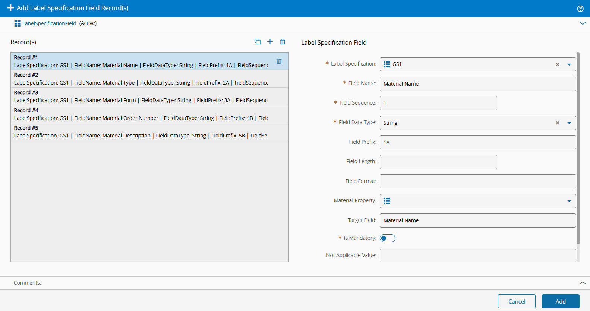Click trash icon above the records list
590x311 pixels.
pos(283,42)
